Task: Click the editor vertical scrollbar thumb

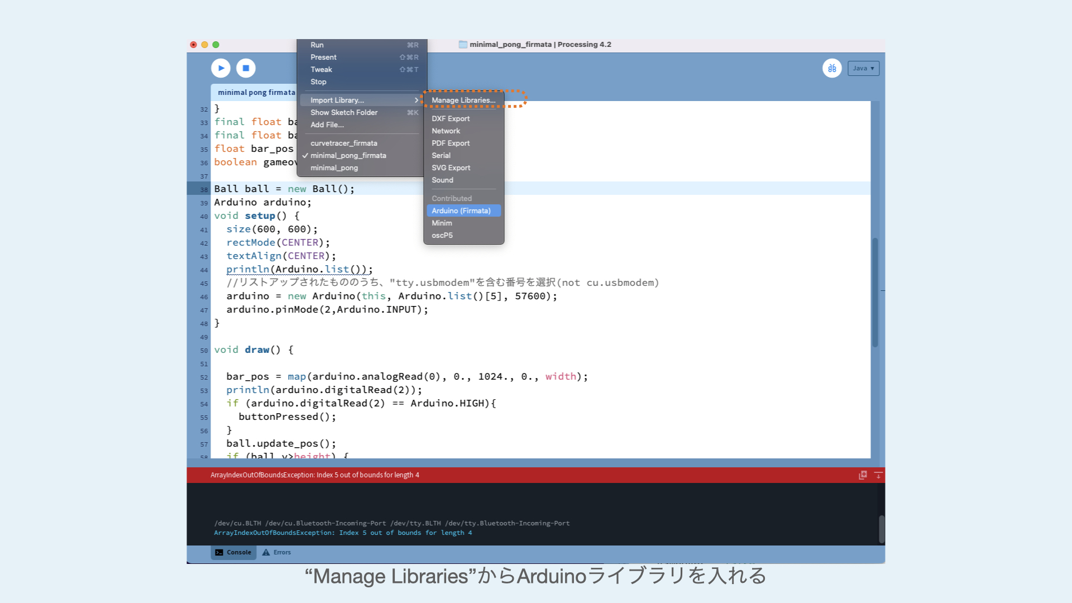Action: tap(875, 292)
